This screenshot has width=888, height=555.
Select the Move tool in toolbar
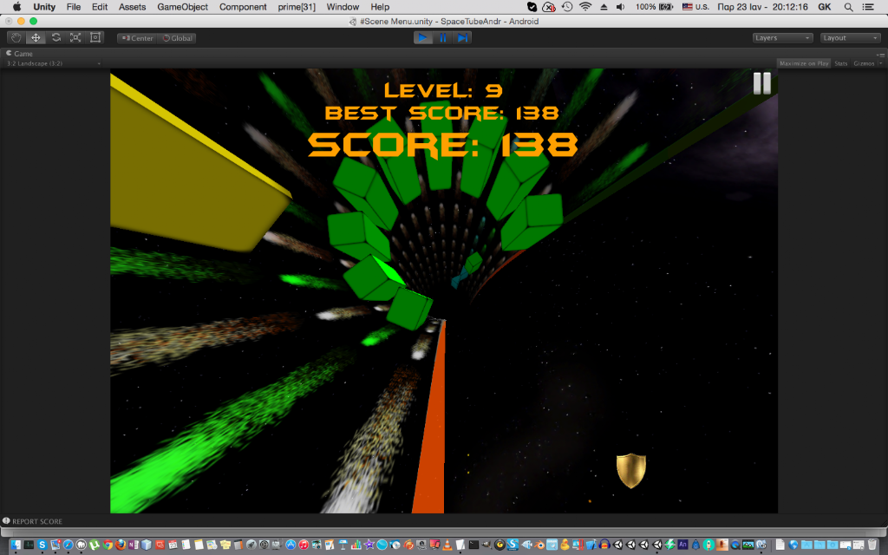(x=36, y=37)
